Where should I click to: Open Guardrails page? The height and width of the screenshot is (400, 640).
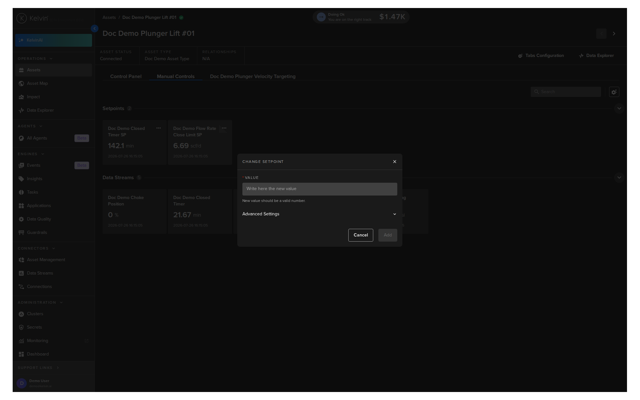(x=53, y=233)
